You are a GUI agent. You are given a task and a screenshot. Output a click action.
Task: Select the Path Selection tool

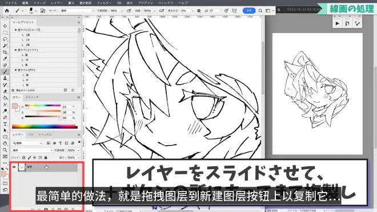5,130
